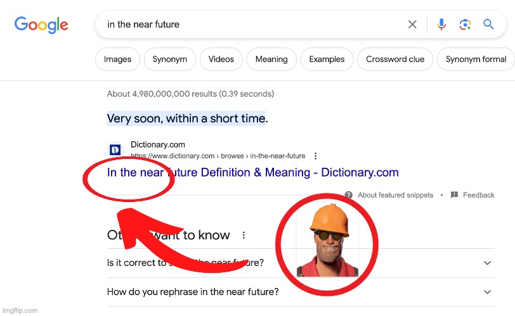
Task: Select the Examples filter chip
Action: click(x=327, y=60)
